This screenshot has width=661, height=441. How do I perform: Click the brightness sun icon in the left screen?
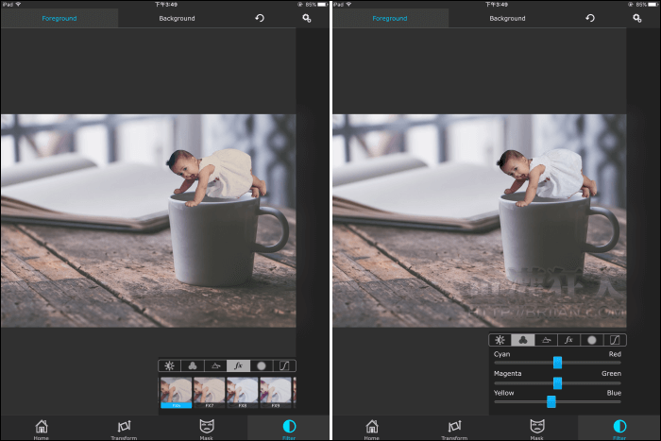[169, 365]
